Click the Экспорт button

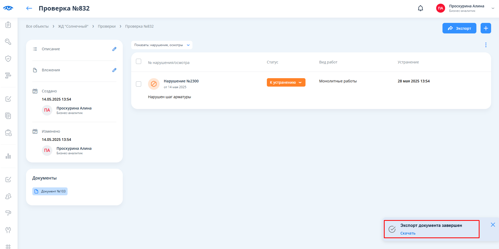coord(459,28)
